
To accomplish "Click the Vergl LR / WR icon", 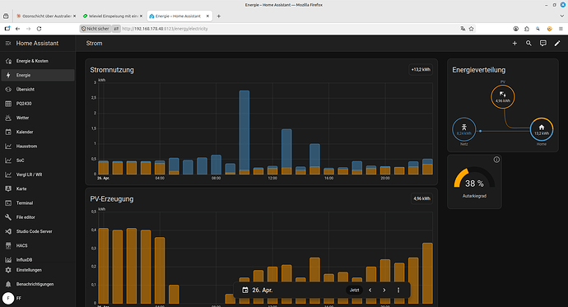I will click(8, 174).
